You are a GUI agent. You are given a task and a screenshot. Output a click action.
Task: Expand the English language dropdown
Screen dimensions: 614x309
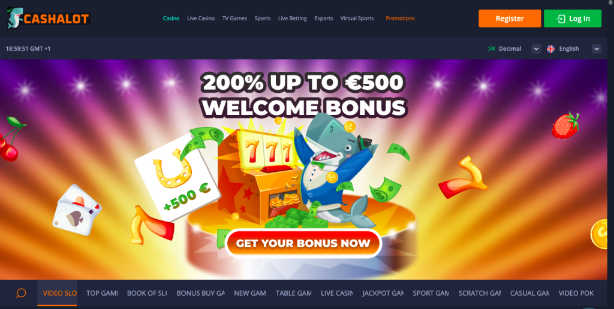tap(597, 49)
